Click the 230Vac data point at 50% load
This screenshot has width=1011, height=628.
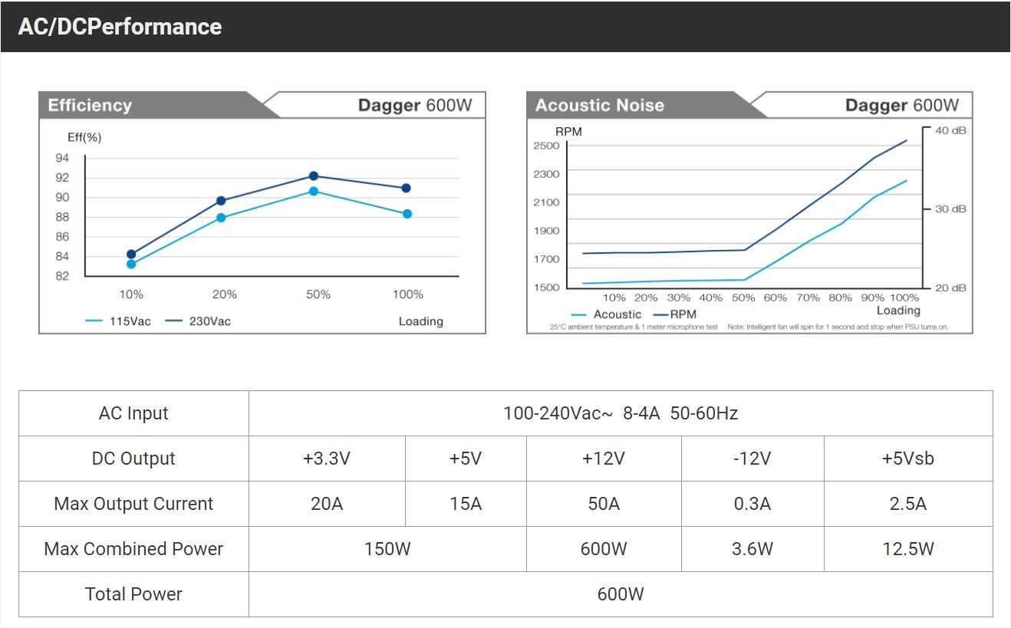point(313,176)
